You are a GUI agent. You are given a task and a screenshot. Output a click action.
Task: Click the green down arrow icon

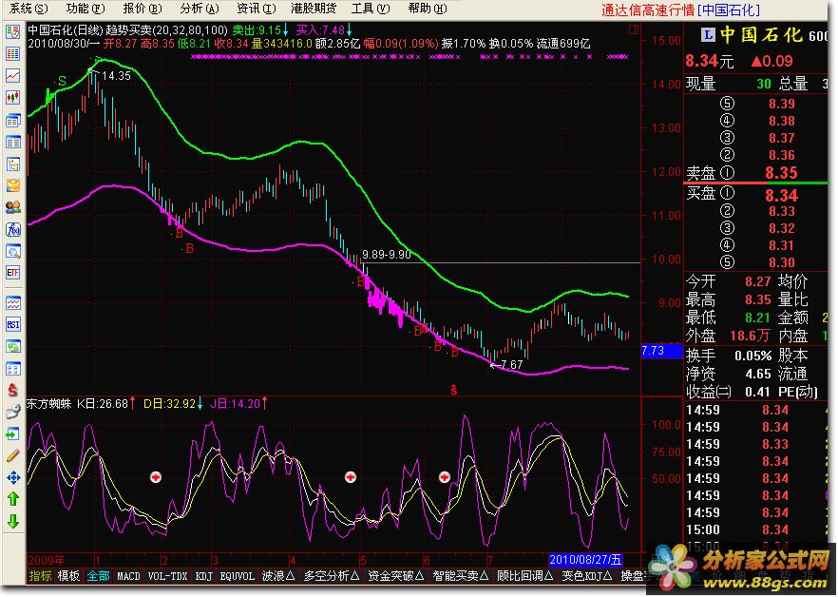point(13,521)
